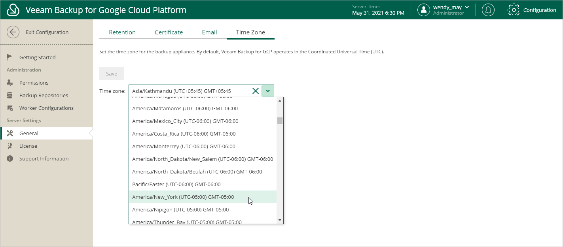Click the wendy_may username
Viewport: 563px width, 247px height.
click(x=447, y=7)
